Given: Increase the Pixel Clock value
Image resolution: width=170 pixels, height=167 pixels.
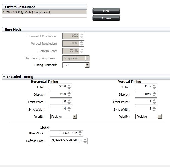Looking at the screenshot, I should coord(80,132).
